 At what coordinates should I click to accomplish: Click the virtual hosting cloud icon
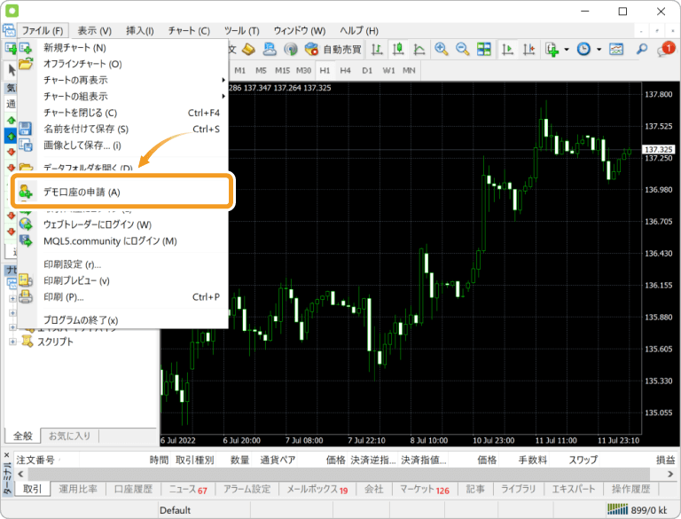point(270,49)
